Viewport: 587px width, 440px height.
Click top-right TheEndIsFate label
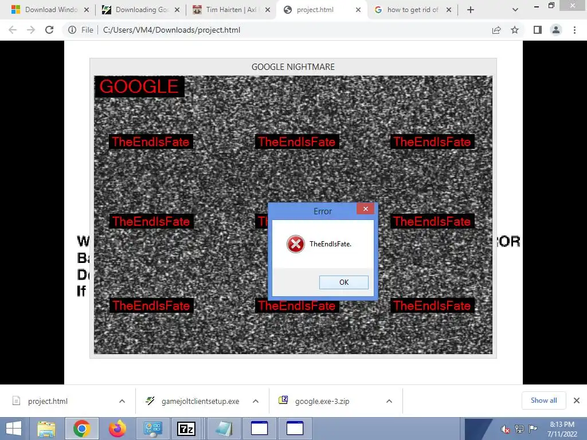tap(432, 142)
